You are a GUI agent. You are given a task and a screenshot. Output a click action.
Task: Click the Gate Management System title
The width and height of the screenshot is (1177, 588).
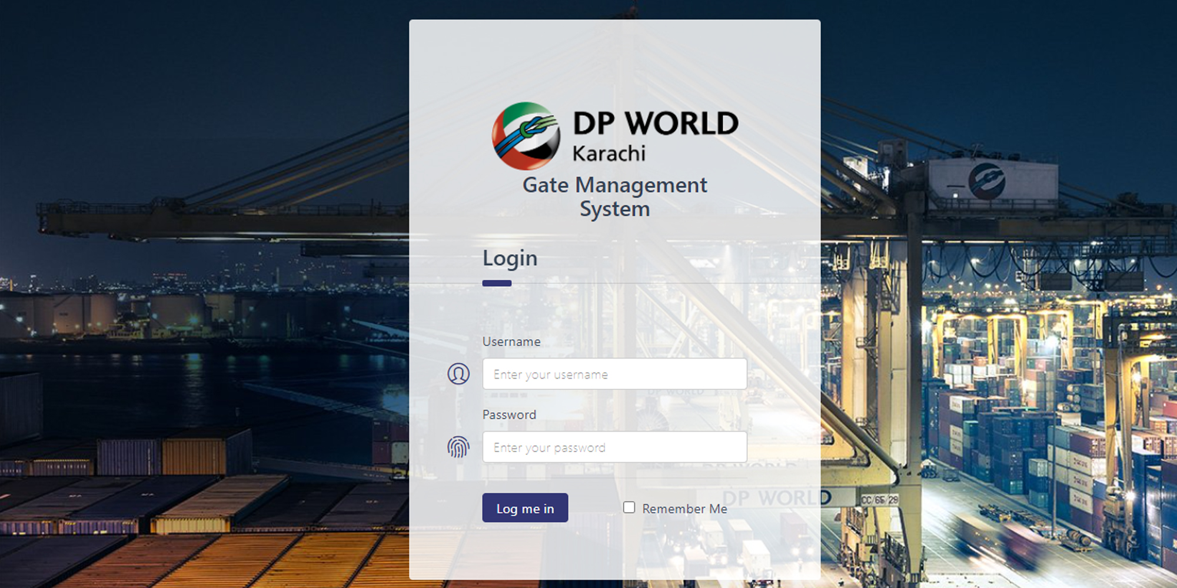(x=614, y=196)
